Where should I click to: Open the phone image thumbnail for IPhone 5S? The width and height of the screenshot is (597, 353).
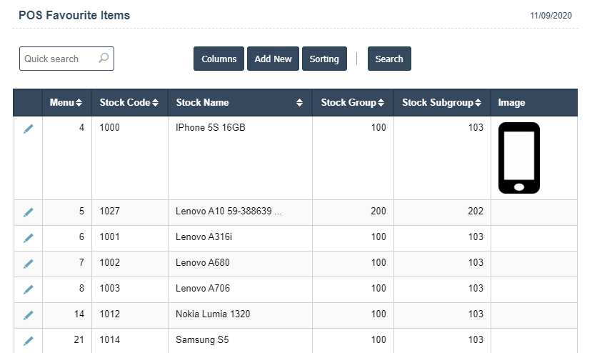click(x=519, y=158)
